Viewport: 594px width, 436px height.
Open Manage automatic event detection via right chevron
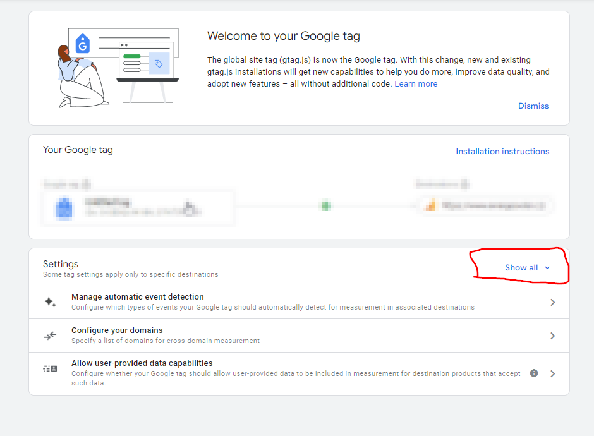552,303
